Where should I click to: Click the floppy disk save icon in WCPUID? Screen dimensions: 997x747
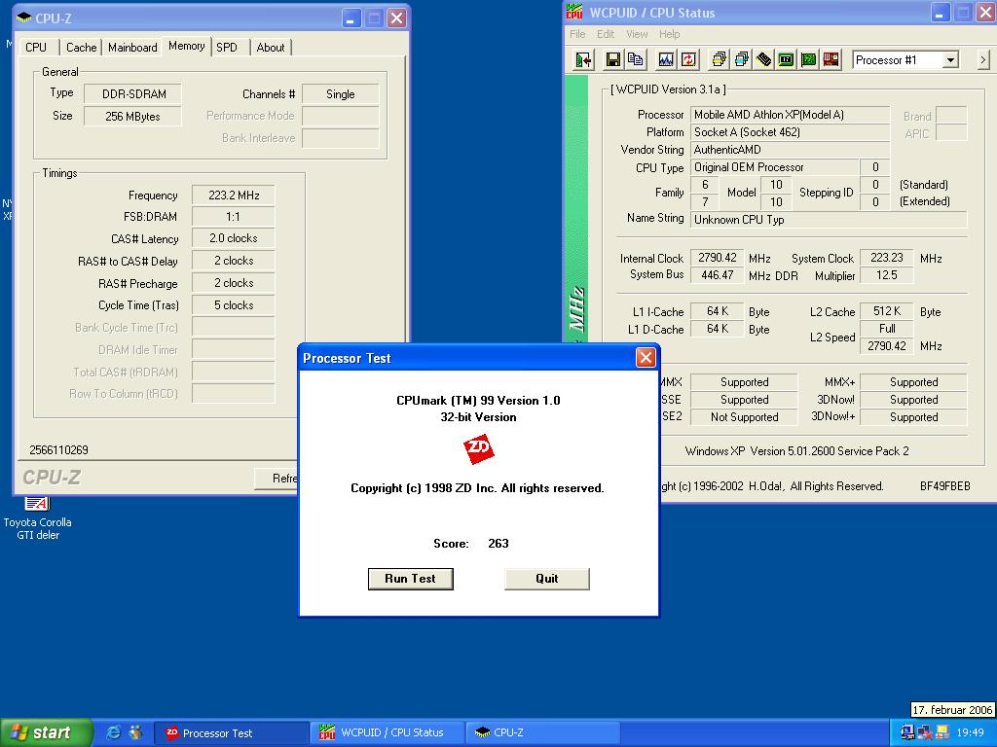(613, 60)
